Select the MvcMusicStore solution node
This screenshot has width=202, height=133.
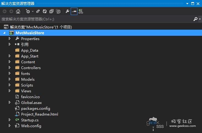(41, 27)
